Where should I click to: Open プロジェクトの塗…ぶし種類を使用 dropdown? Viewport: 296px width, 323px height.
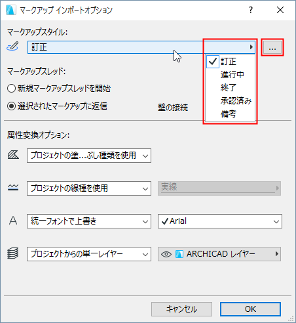pyautogui.click(x=89, y=156)
